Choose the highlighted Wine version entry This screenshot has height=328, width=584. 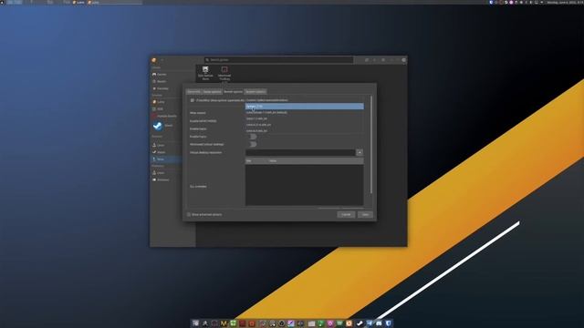click(304, 107)
